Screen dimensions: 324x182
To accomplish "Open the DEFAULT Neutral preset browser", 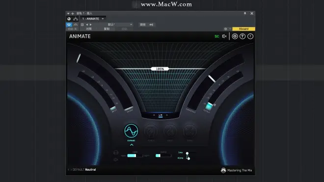I will pyautogui.click(x=84, y=170).
